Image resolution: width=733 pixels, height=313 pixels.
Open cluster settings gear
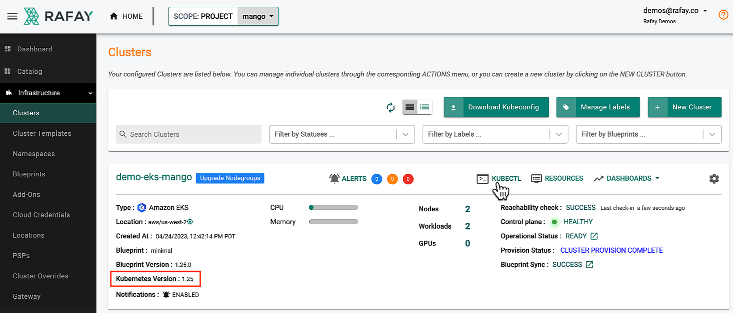(x=714, y=179)
